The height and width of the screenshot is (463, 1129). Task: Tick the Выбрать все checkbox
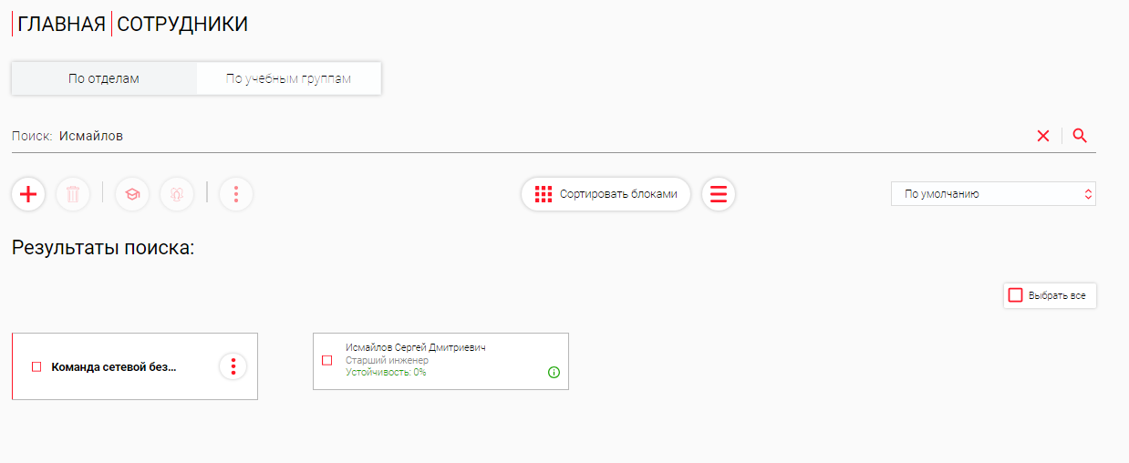[x=1015, y=295]
